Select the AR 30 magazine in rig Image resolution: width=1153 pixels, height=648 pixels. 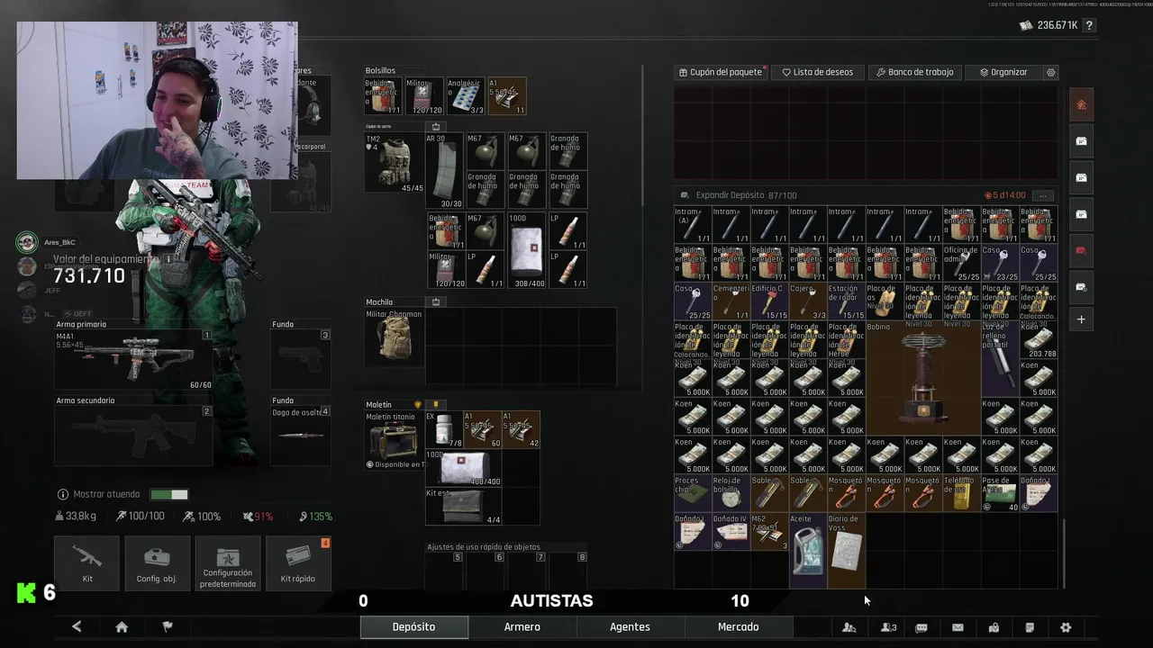[x=444, y=171]
